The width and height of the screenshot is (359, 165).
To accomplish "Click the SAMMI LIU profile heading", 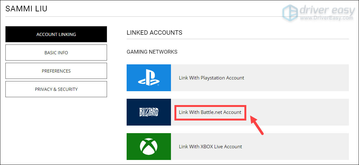I will point(26,9).
